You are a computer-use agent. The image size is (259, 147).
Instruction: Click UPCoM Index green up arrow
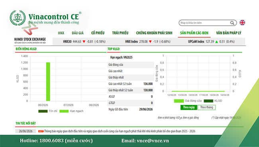216,42
